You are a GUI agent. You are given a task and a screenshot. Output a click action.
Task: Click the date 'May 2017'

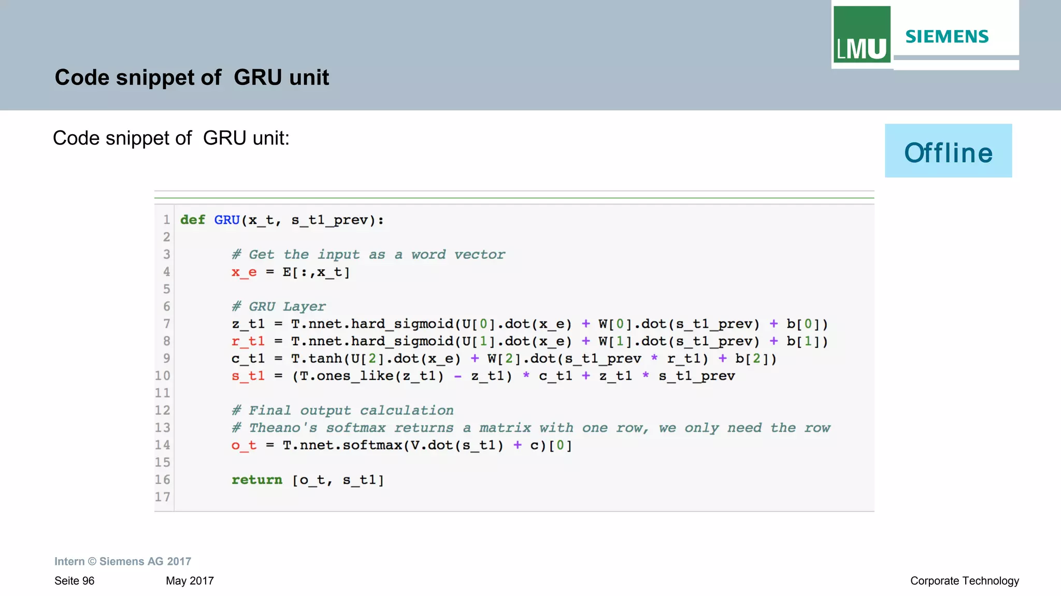[x=190, y=581]
